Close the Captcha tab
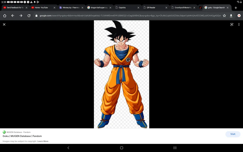 pyautogui.click(x=139, y=8)
